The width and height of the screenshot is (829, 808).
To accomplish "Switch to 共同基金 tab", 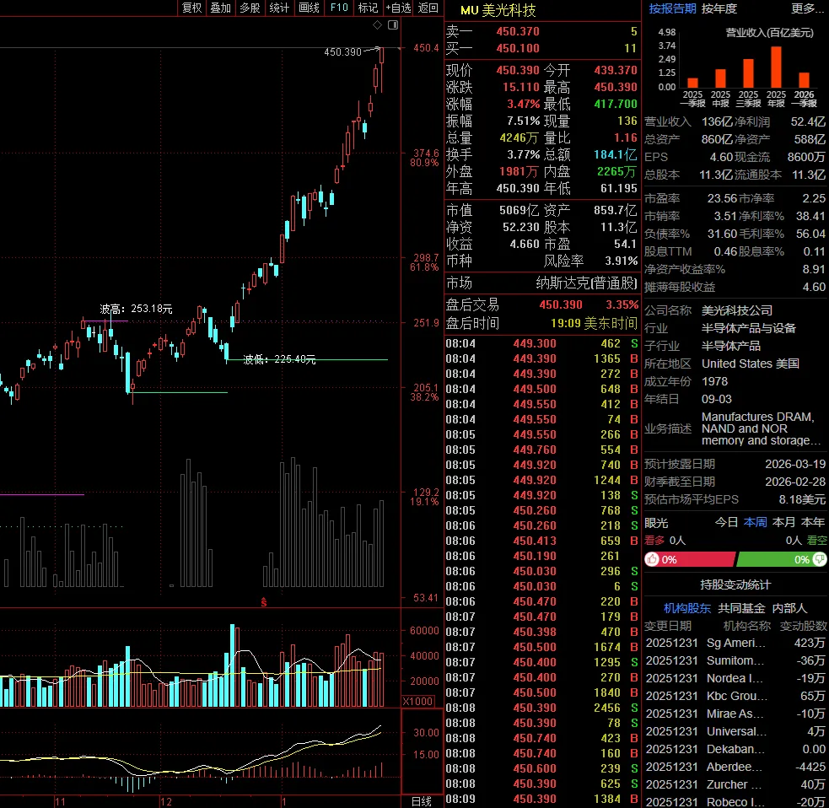I will point(741,609).
